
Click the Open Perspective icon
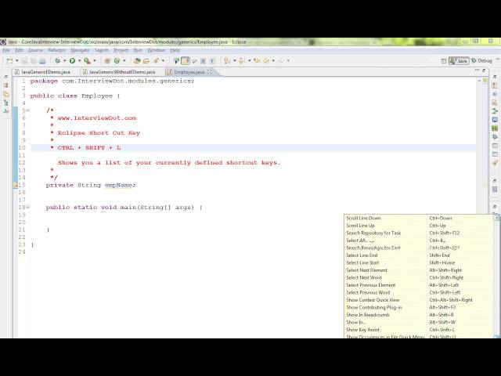click(x=444, y=61)
